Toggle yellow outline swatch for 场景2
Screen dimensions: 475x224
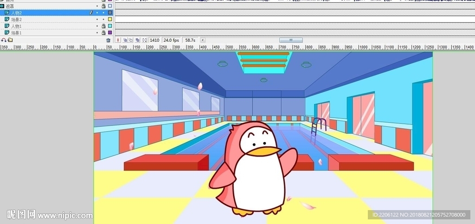click(x=110, y=19)
